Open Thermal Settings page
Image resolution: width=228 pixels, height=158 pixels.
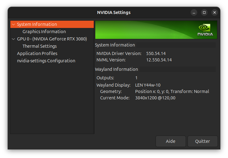tap(40, 46)
